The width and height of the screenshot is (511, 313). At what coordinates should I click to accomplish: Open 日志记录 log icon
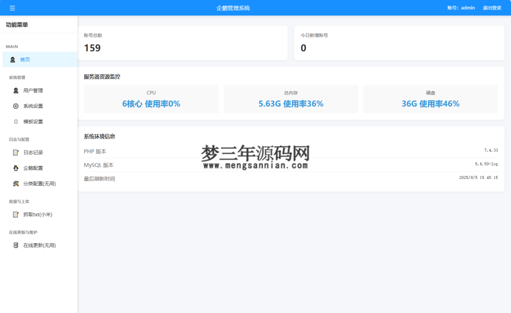15,152
